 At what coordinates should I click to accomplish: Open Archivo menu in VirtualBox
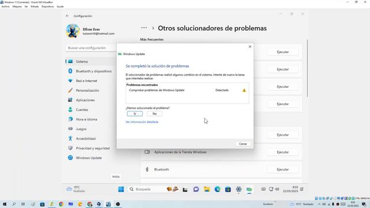point(5,6)
